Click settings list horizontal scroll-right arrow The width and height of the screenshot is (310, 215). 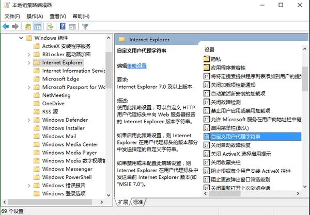coord(298,194)
